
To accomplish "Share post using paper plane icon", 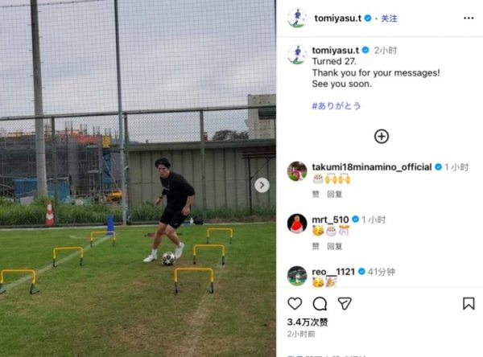I will point(345,304).
